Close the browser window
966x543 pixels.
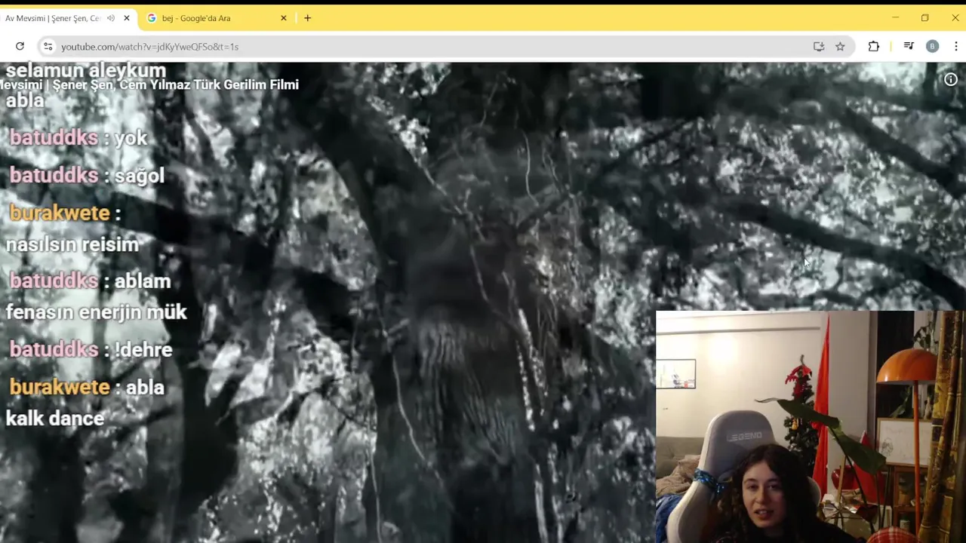pos(955,18)
